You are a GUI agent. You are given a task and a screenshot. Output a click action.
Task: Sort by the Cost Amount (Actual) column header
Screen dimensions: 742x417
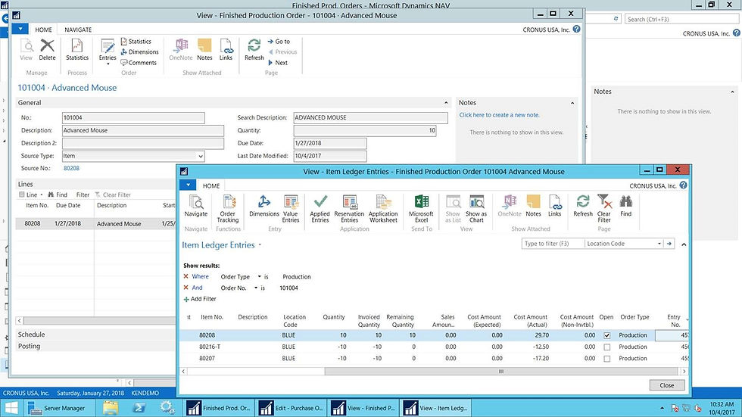531,321
